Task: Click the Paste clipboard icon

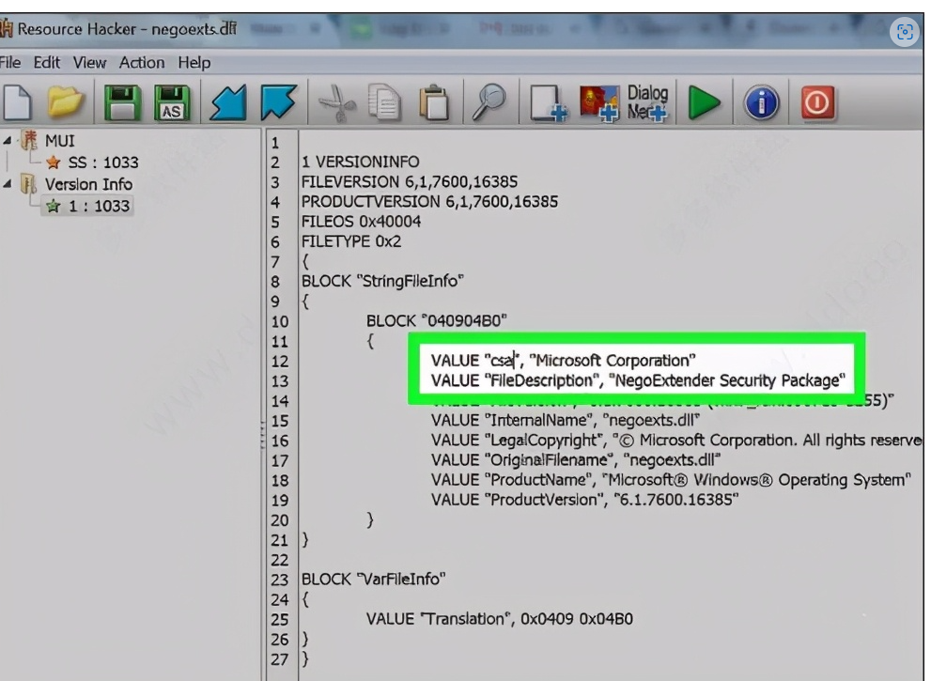Action: 433,103
